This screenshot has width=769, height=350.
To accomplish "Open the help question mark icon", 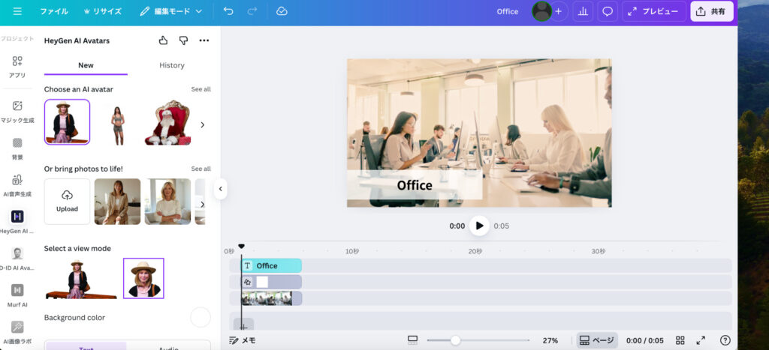I will point(725,340).
